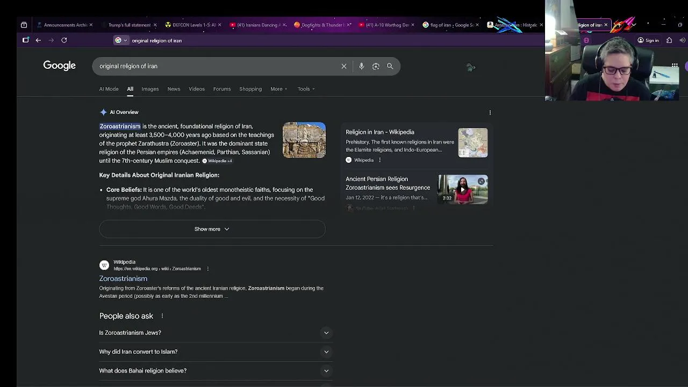The width and height of the screenshot is (688, 387).
Task: Click the magnifier search submit icon
Action: click(390, 66)
